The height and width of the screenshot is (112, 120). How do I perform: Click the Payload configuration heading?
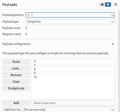coord(16,44)
